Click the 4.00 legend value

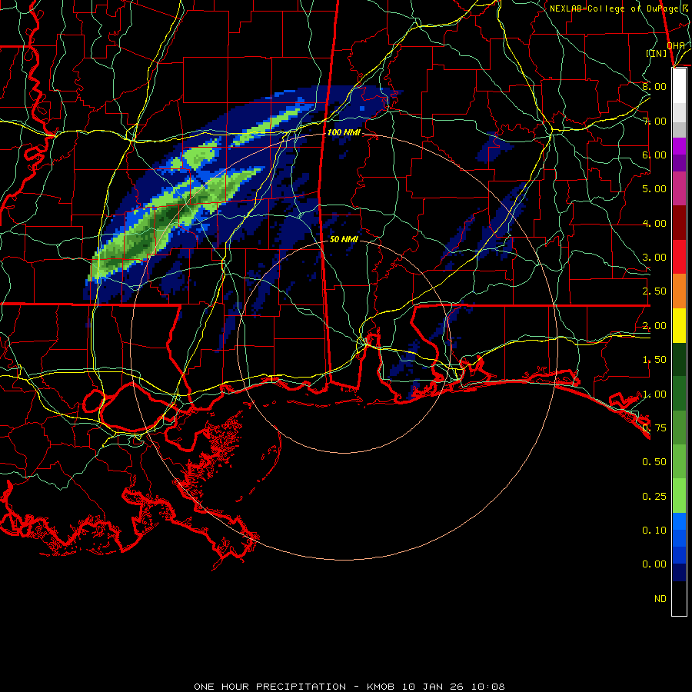[x=654, y=223]
